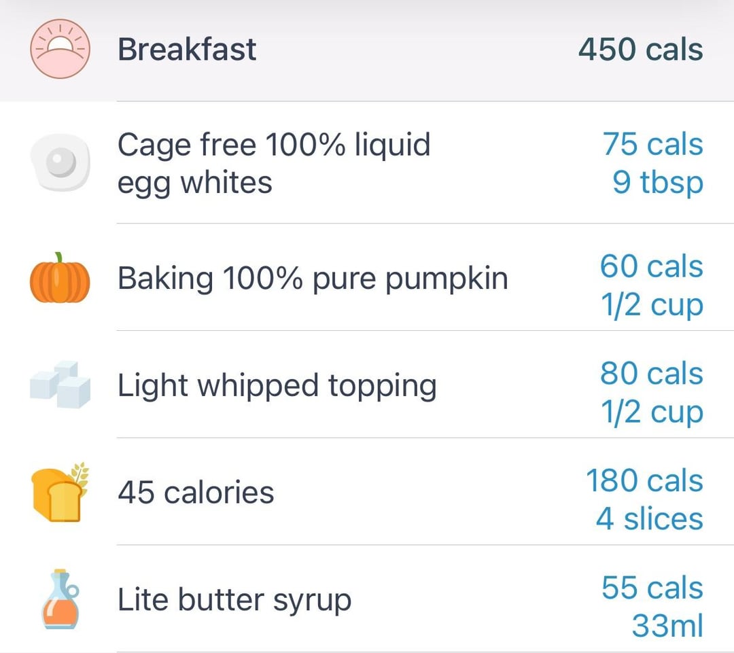Change the 4 slices serving amount

649,519
